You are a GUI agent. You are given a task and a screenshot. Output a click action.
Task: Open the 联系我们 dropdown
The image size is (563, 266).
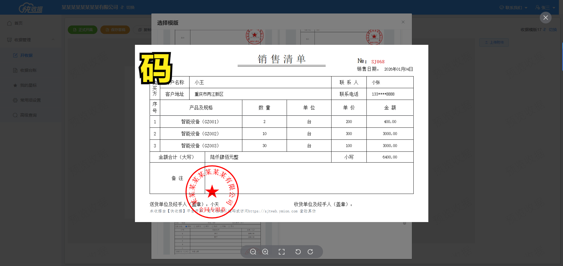coord(513,8)
